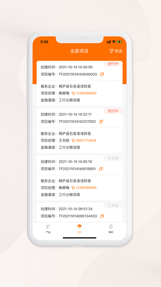
Task: Open project created at 14:22:17
Action: click(x=80, y=131)
